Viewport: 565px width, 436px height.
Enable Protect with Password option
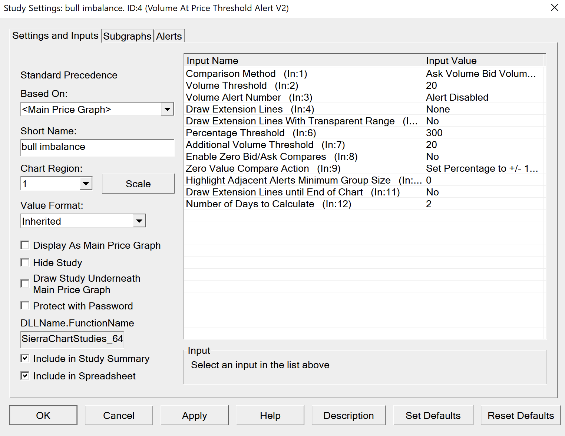click(x=25, y=305)
